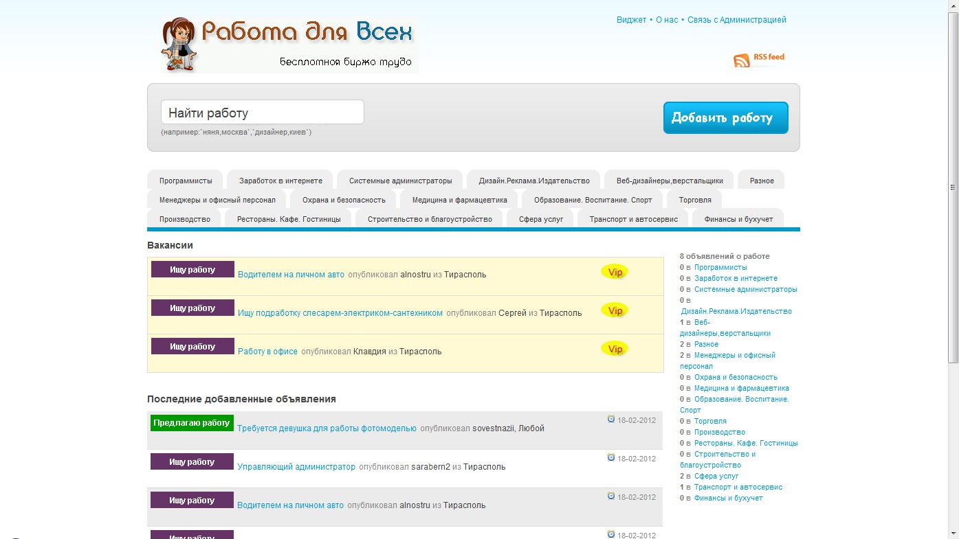959x539 pixels.
Task: Open the Сфера услуг tab
Action: pyautogui.click(x=541, y=219)
